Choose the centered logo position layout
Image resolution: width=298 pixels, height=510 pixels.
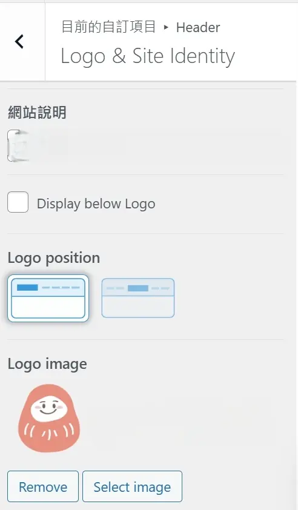(138, 298)
